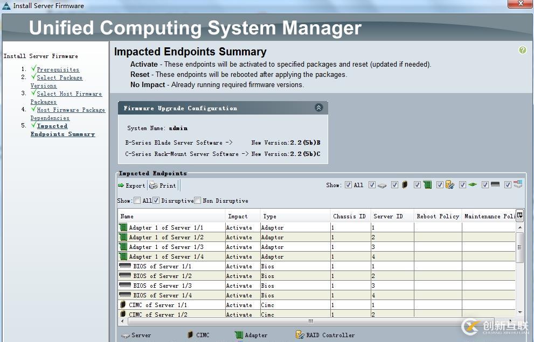Click CIMC icon of CIMC of Server 1/1
The image size is (534, 342).
coord(123,304)
